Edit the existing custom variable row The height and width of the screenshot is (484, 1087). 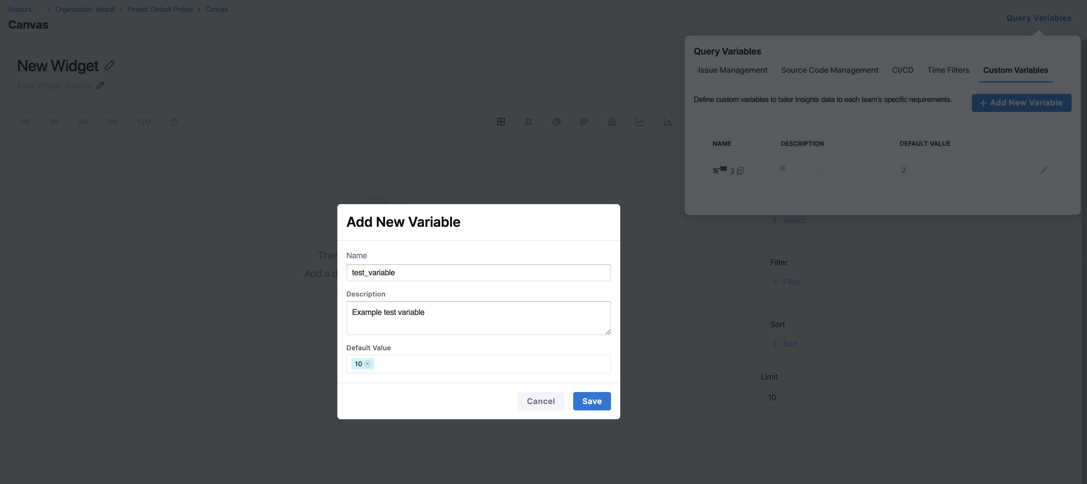point(1043,170)
